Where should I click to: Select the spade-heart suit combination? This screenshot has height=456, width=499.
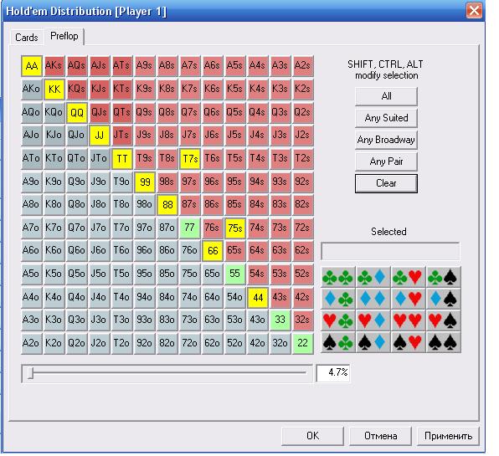point(409,342)
